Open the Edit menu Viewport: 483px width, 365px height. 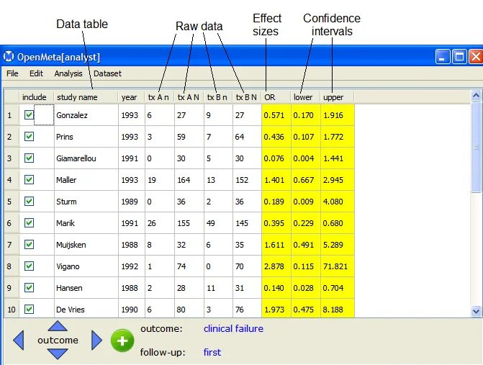(x=36, y=73)
